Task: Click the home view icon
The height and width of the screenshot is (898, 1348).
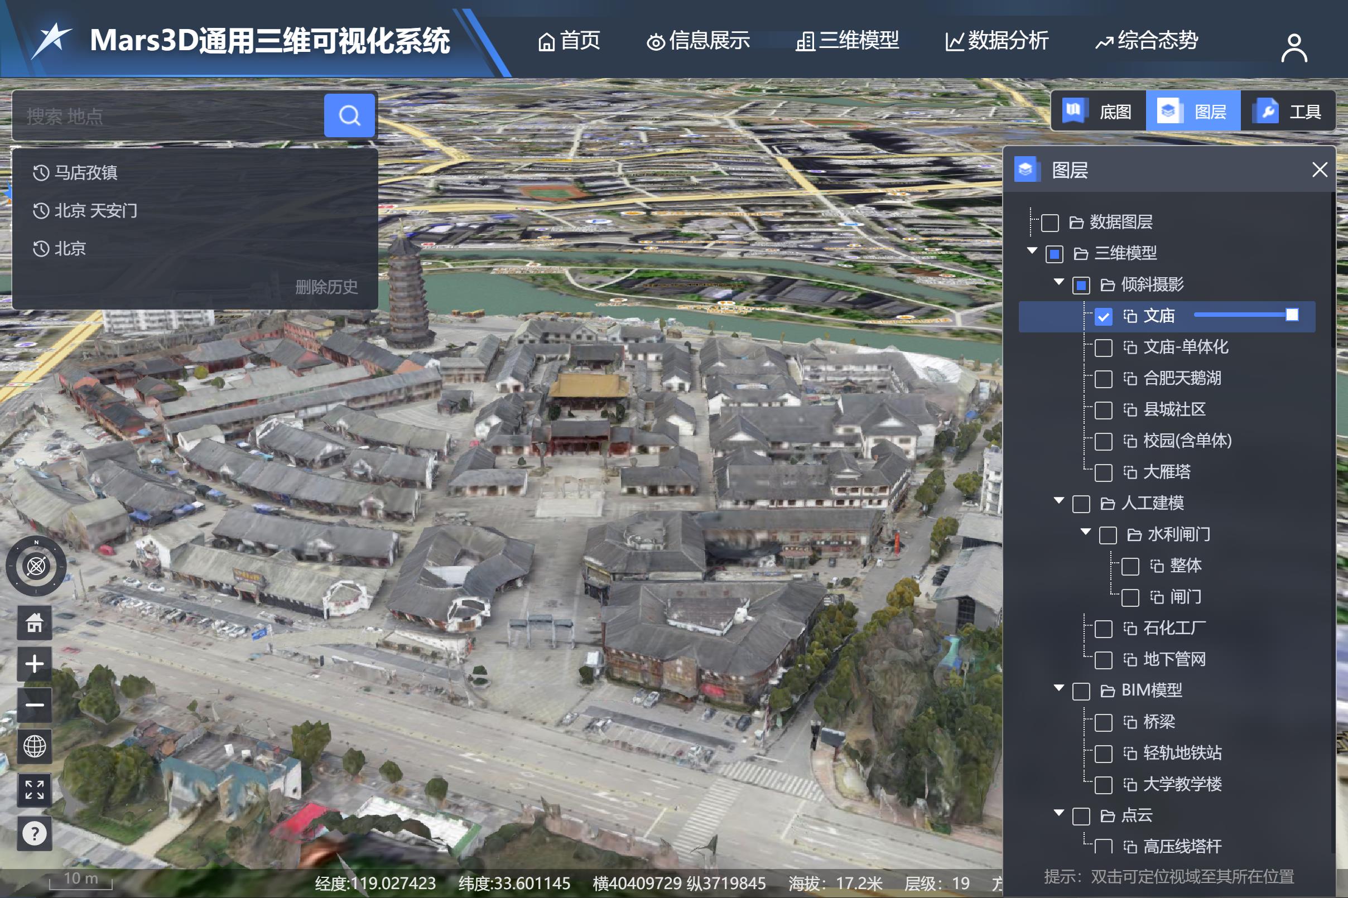Action: [35, 622]
